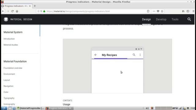Click the sidebar scrollbar thumb
Viewport: 196px width, 110px height.
click(40, 30)
